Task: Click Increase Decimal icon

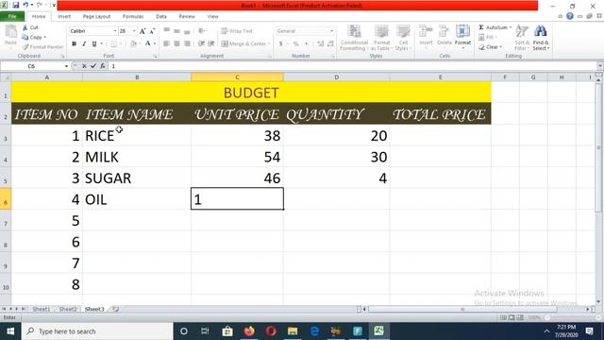Action: pos(320,44)
